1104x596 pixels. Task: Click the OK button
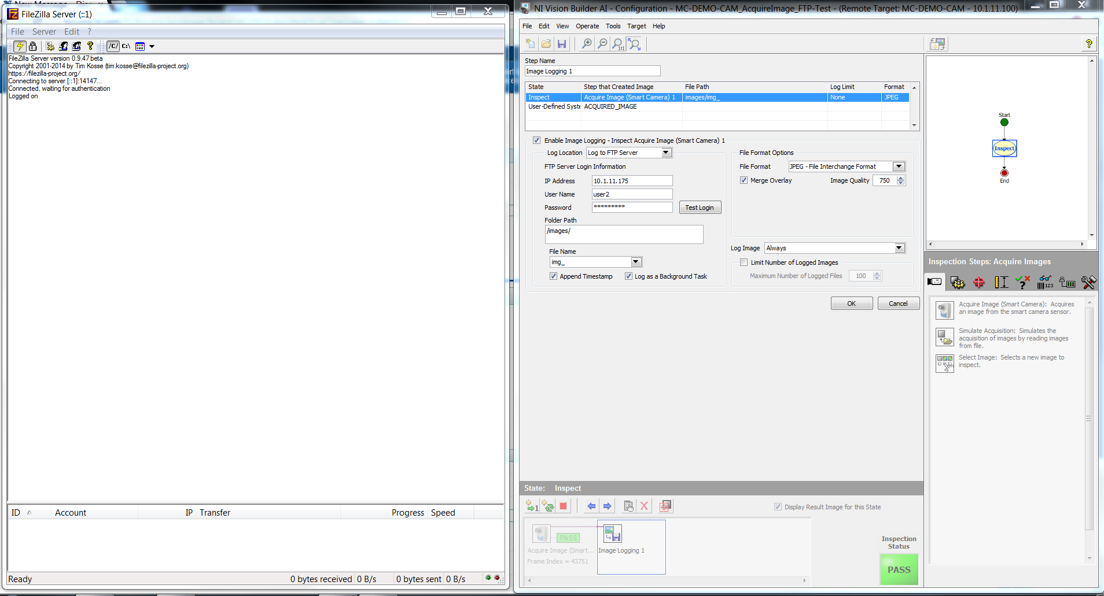tap(852, 303)
